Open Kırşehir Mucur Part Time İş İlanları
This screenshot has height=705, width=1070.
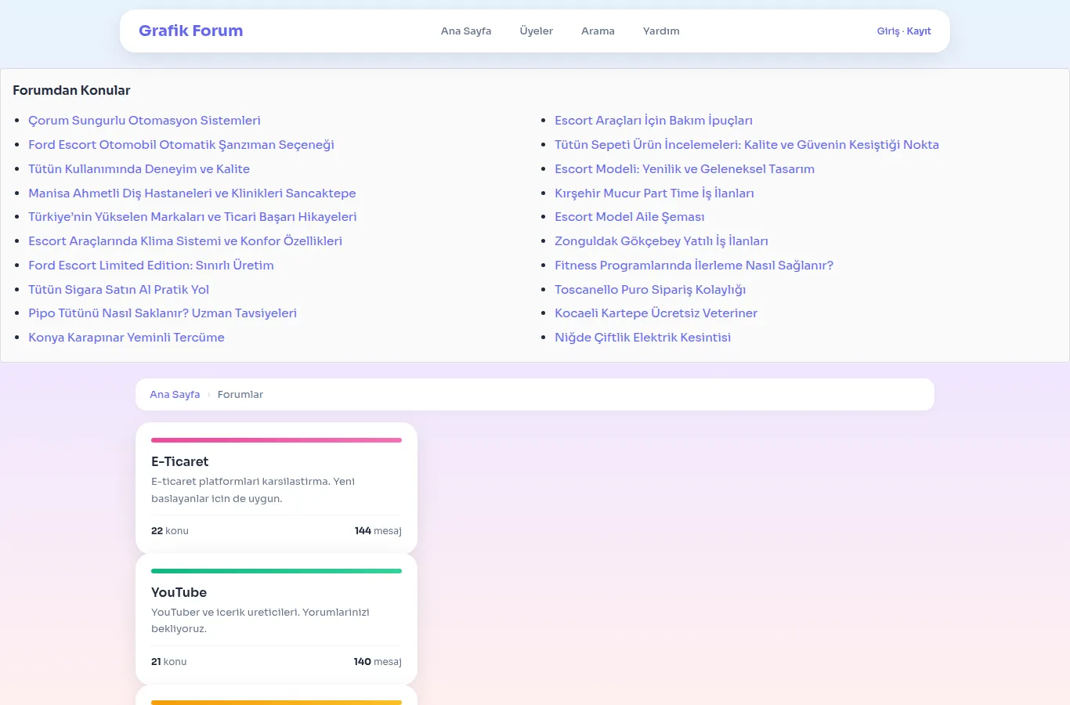(654, 193)
